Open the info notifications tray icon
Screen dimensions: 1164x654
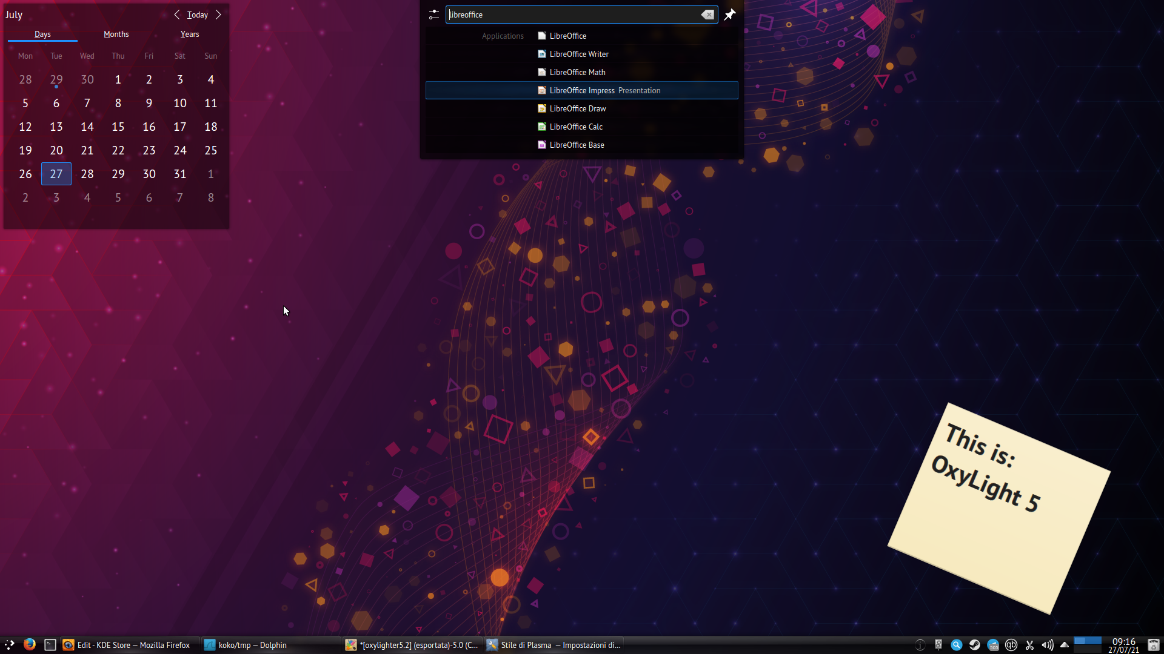[x=920, y=645]
